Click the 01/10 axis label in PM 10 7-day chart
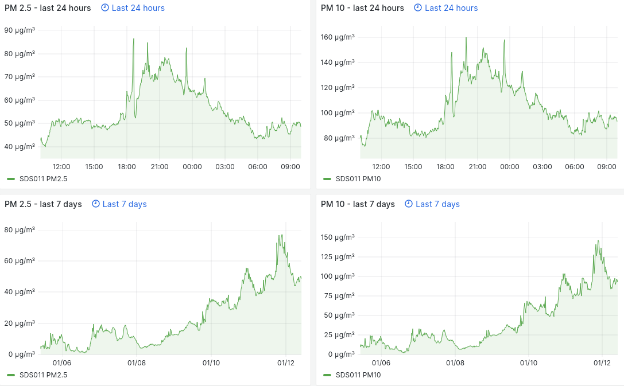Image resolution: width=624 pixels, height=386 pixels. coord(528,363)
